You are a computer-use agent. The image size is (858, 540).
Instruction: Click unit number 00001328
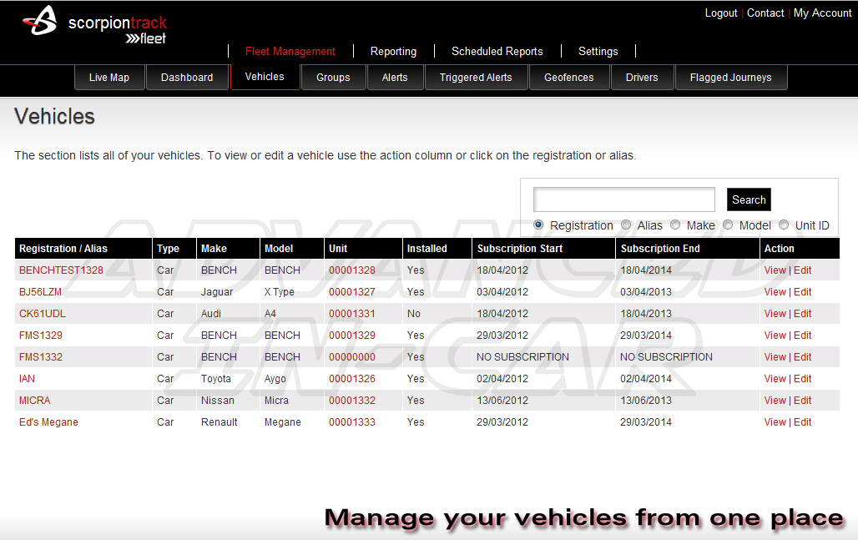tap(352, 270)
